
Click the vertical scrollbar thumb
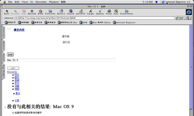(x=191, y=67)
